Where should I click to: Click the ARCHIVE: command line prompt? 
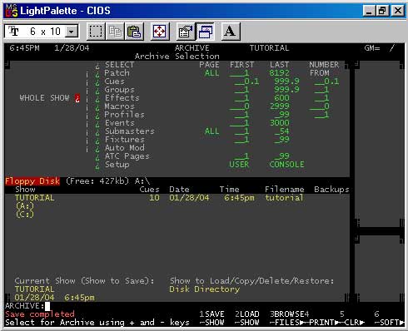point(24,306)
